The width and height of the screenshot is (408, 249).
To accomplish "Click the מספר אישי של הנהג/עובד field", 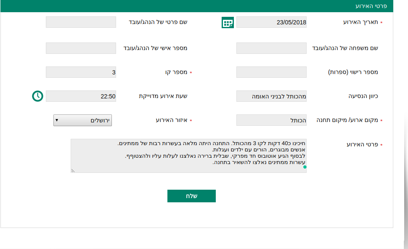I will (x=81, y=48).
